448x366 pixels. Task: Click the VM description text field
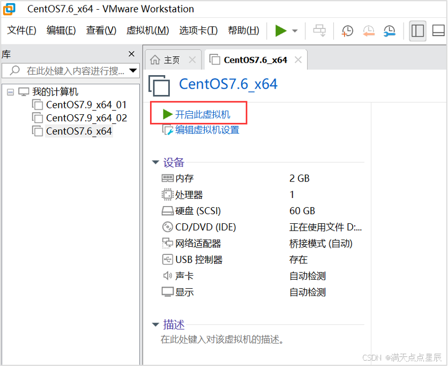pos(222,339)
